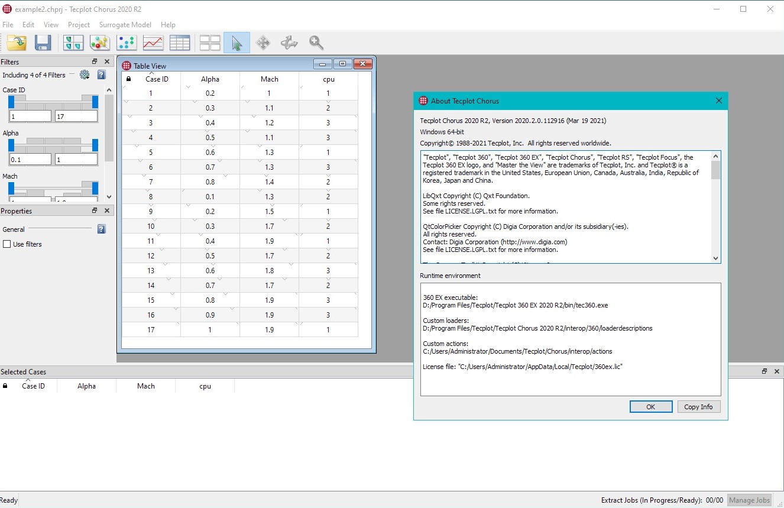This screenshot has width=784, height=508.
Task: Click the Case ID maximum value field
Action: tap(76, 117)
